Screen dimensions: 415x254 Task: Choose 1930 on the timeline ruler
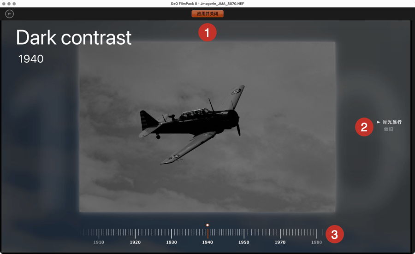pos(172,242)
